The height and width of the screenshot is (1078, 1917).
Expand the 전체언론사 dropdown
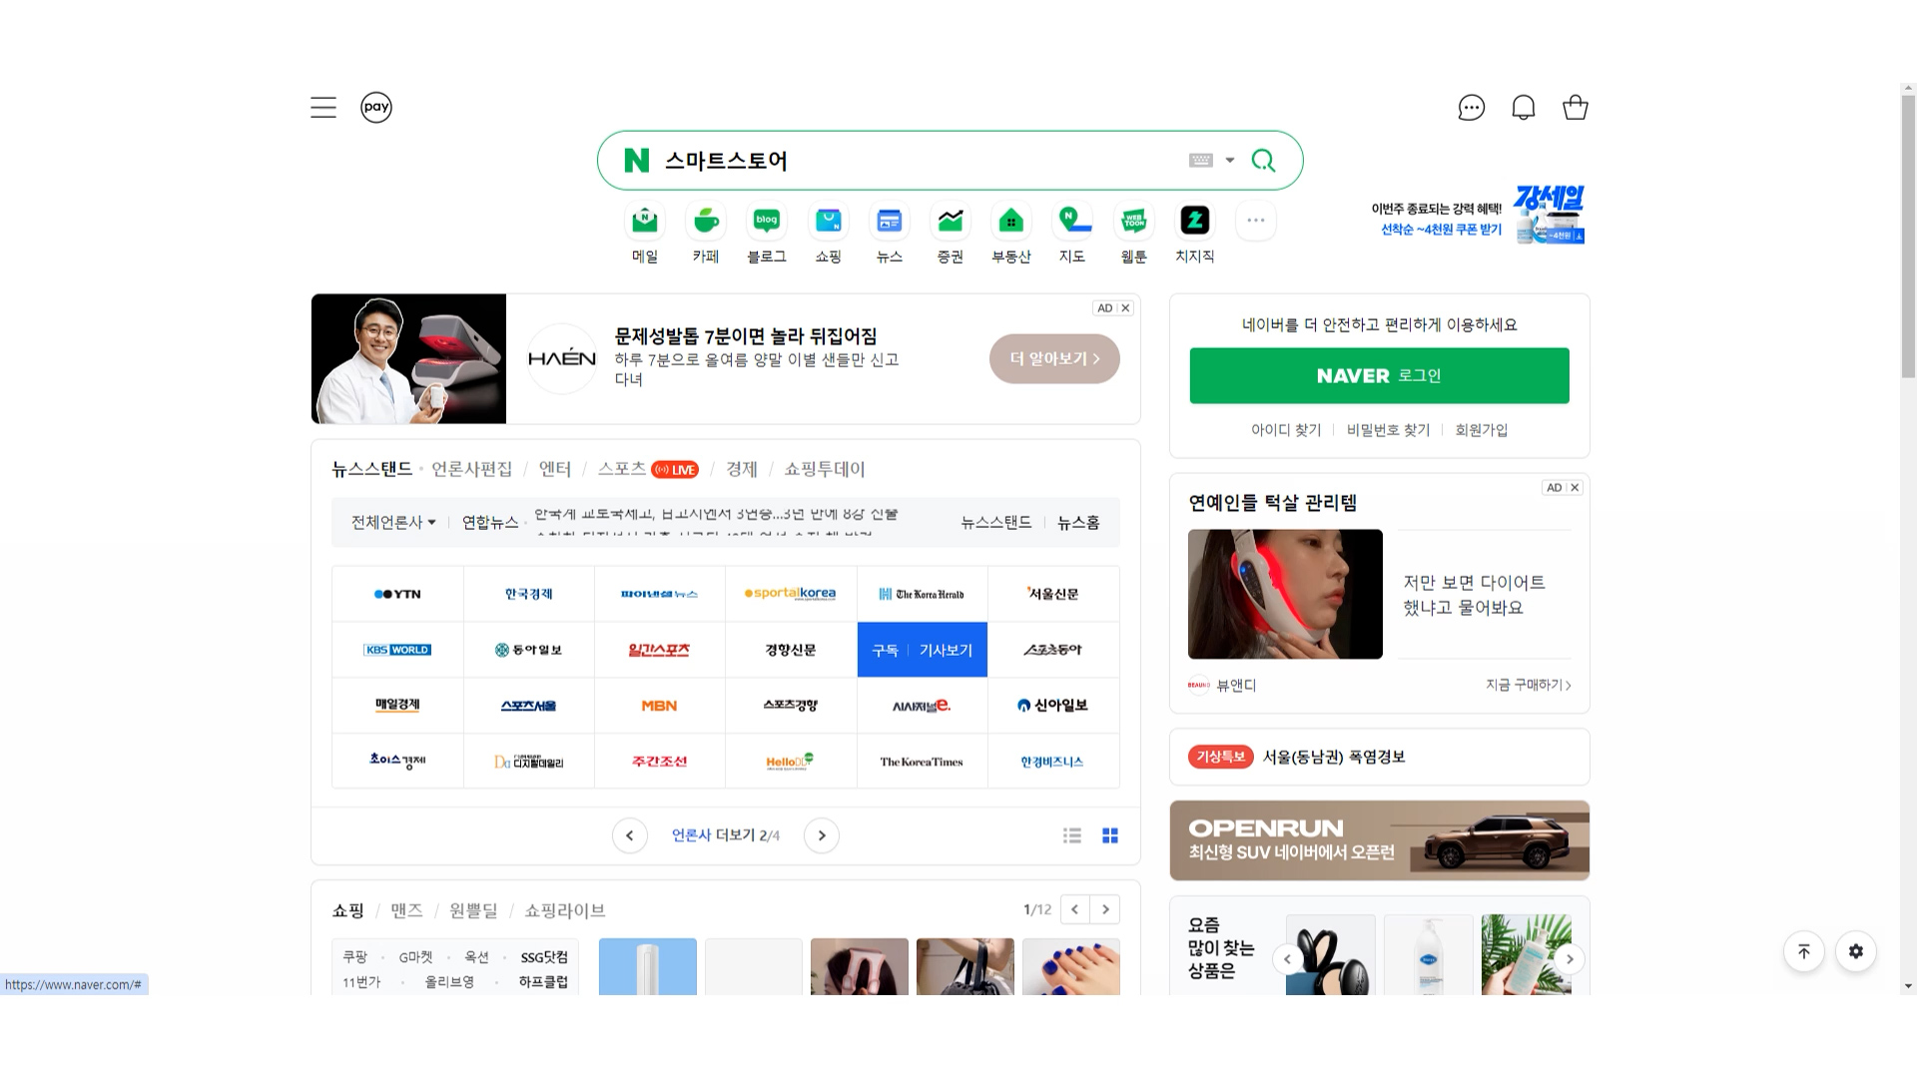[x=393, y=522]
